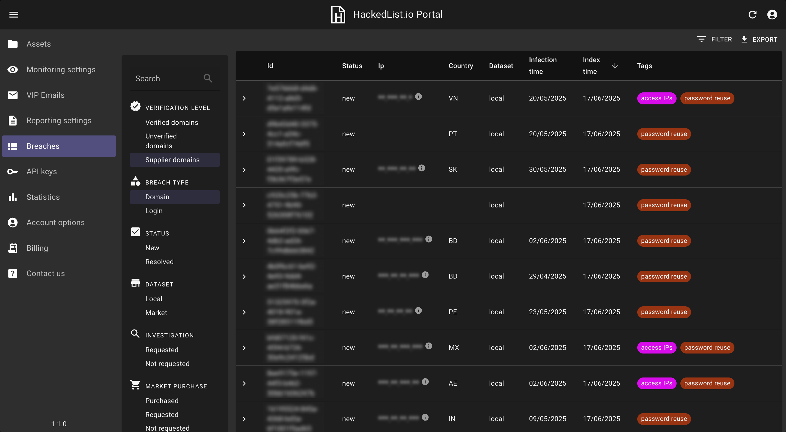The image size is (786, 432).
Task: Expand the MX breach row details
Action: 244,348
